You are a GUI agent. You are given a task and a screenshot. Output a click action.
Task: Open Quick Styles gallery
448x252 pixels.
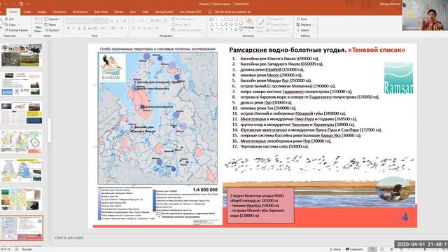[260, 25]
